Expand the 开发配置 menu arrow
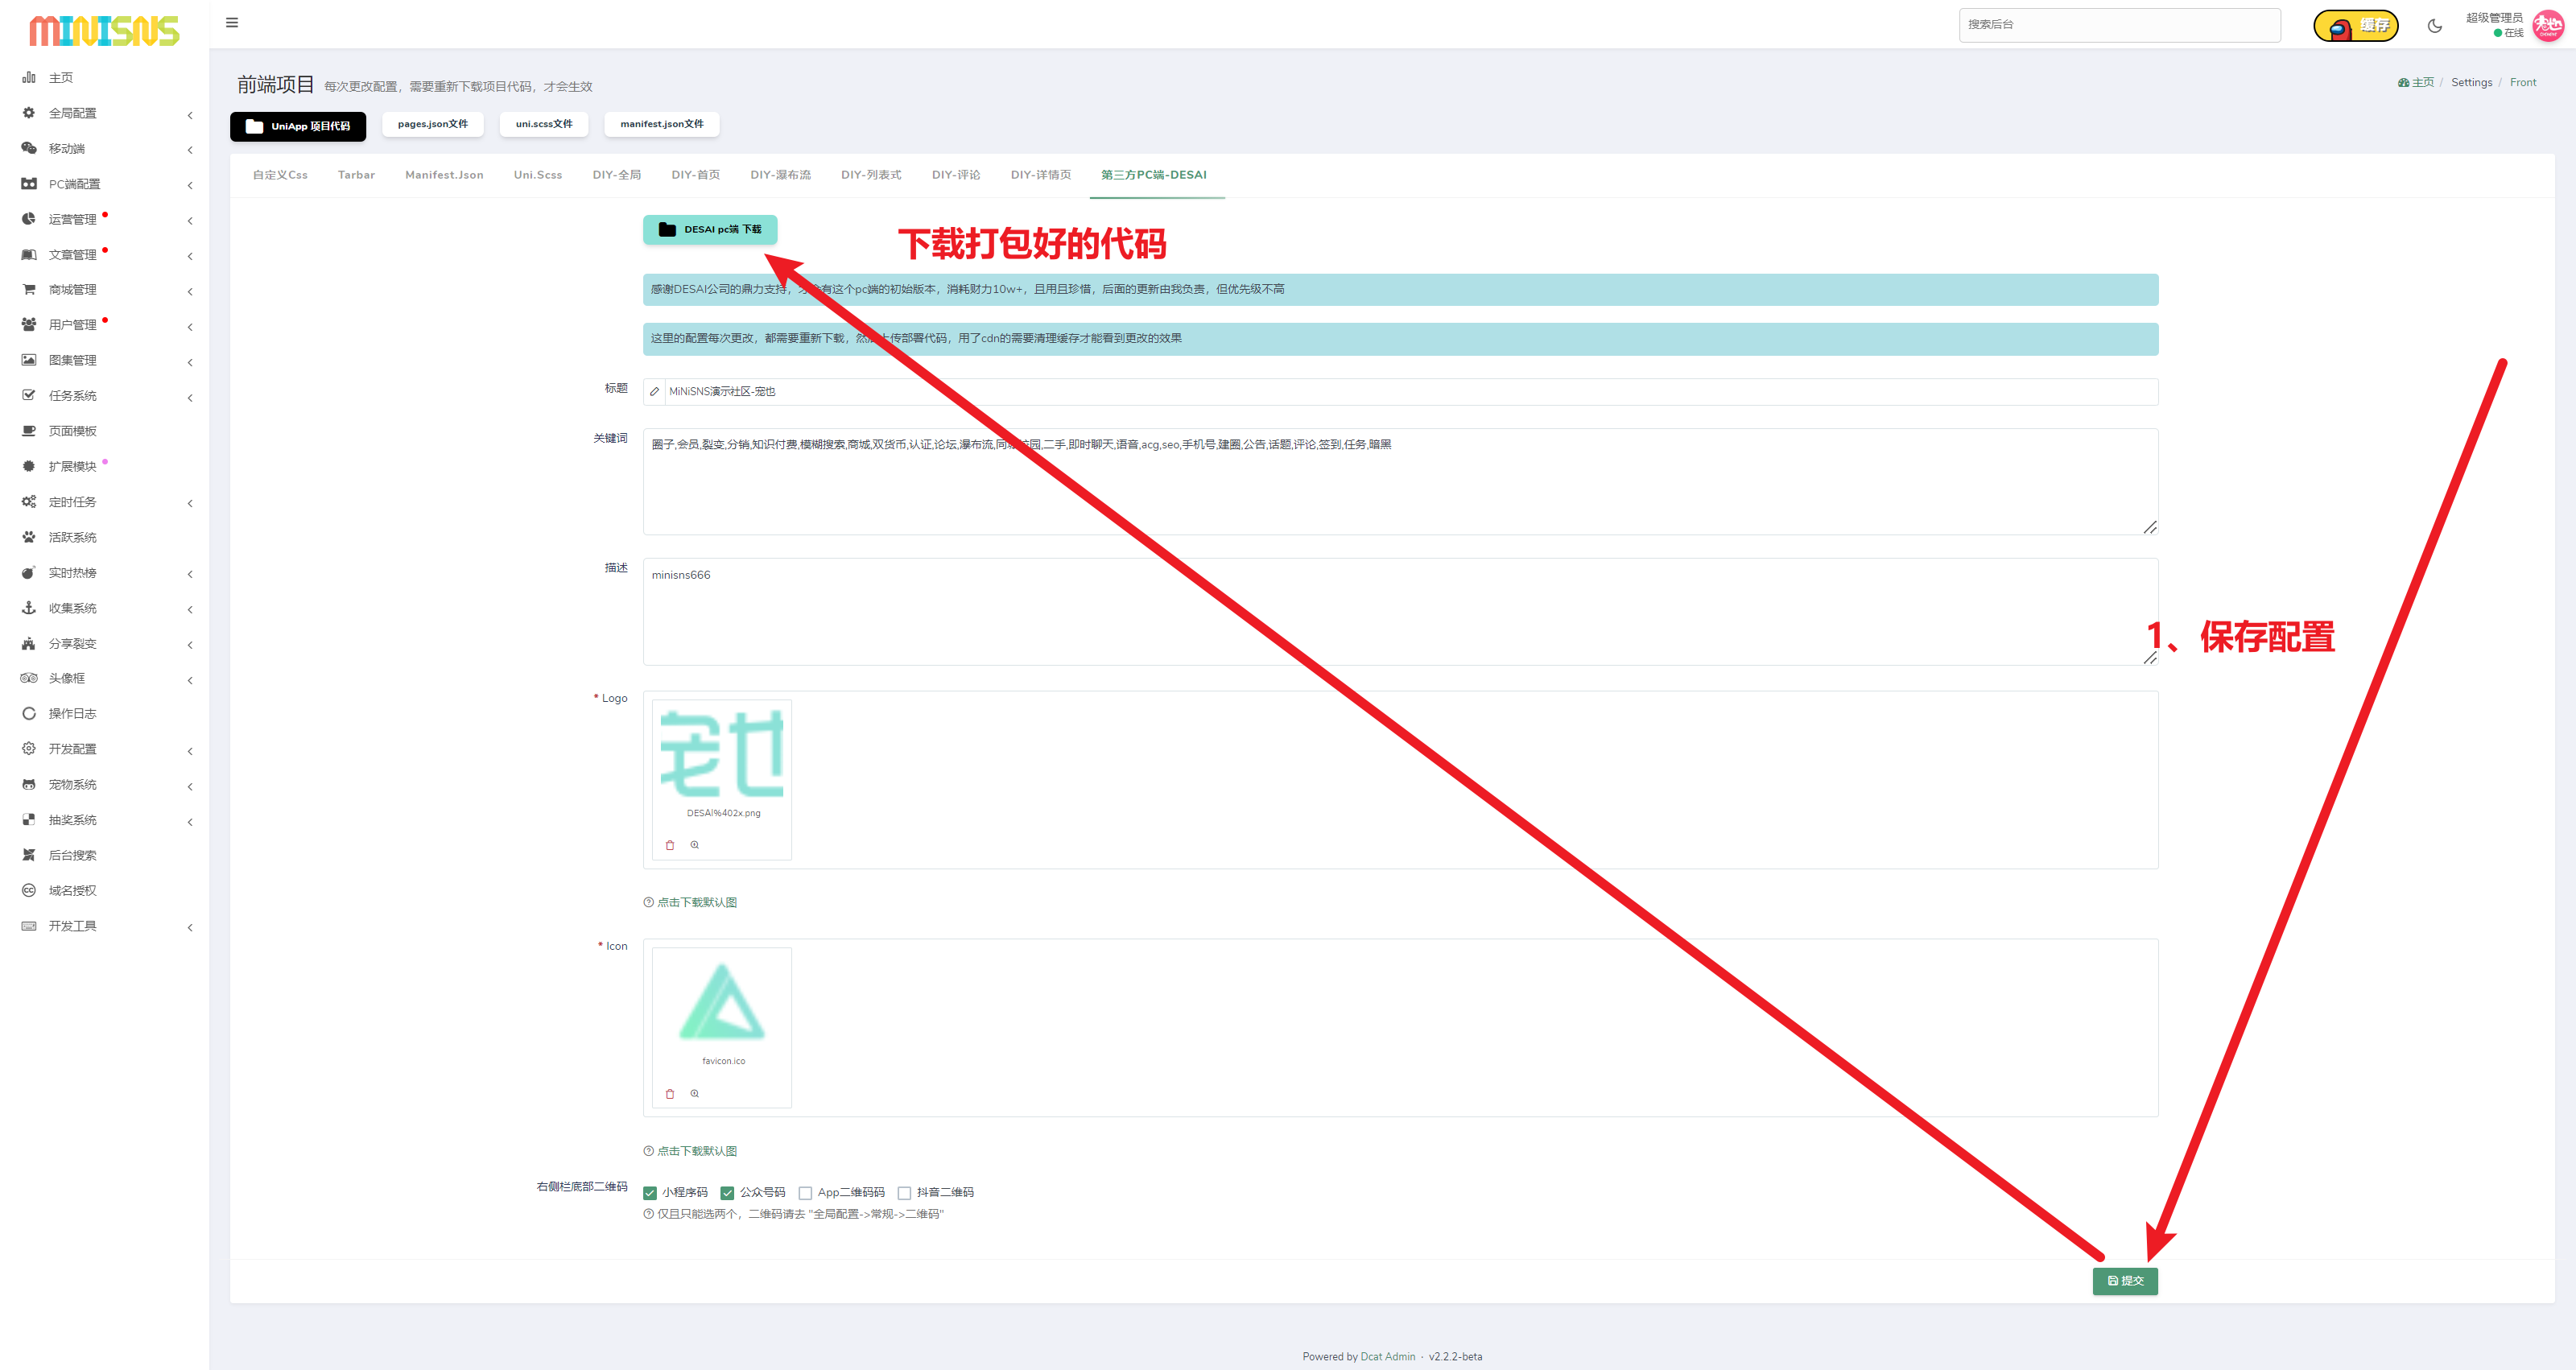2576x1370 pixels. coord(190,751)
